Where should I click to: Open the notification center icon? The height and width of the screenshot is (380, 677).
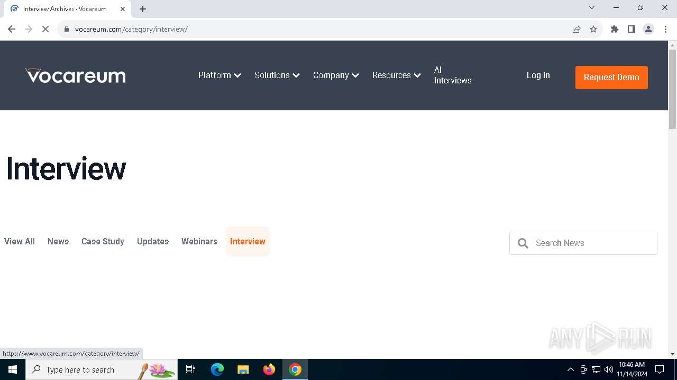(660, 369)
